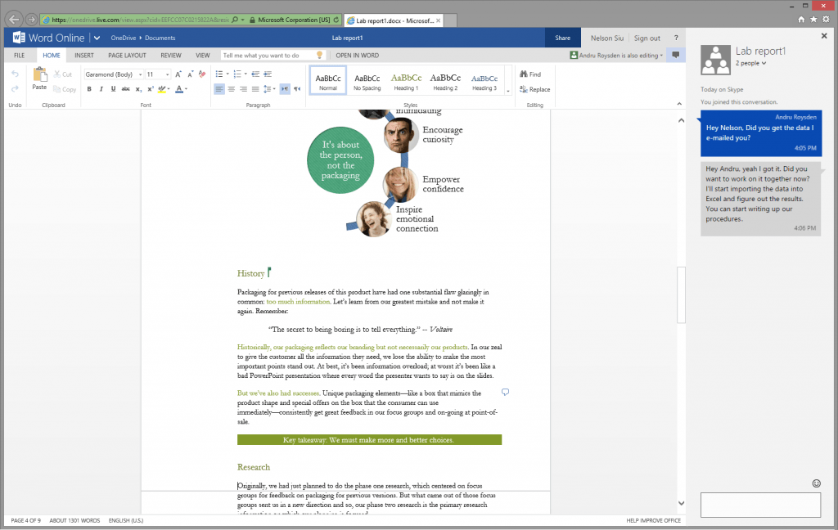838x530 pixels.
Task: Open the font color picker arrow
Action: tap(187, 89)
